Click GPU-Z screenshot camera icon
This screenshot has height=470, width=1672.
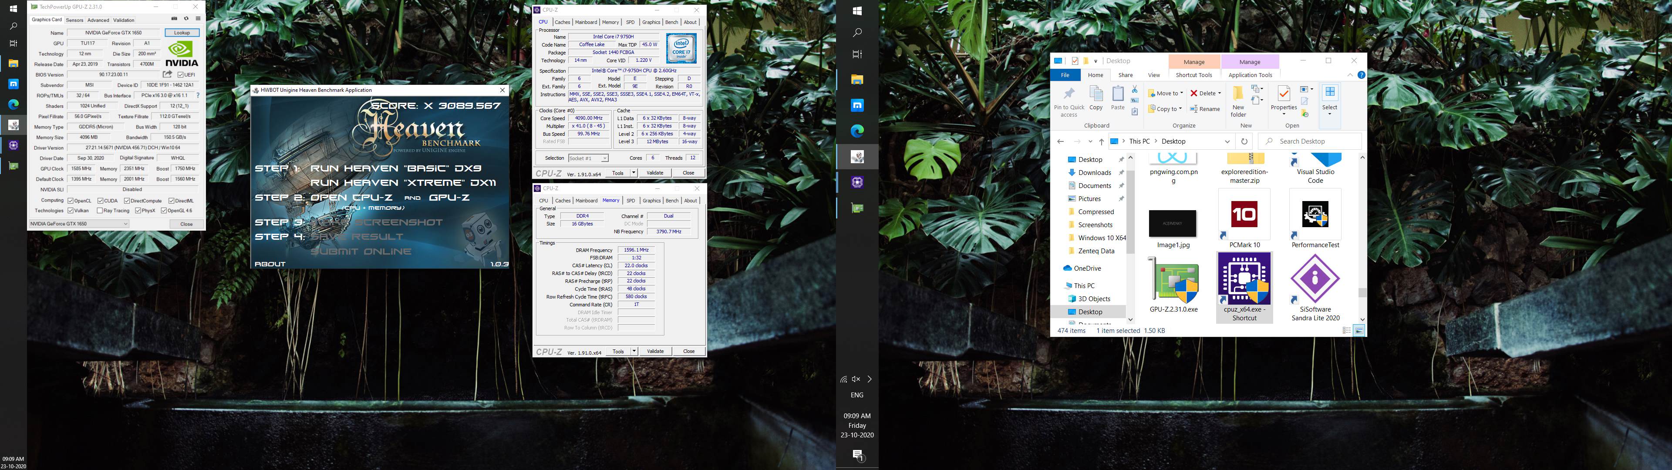pyautogui.click(x=175, y=19)
